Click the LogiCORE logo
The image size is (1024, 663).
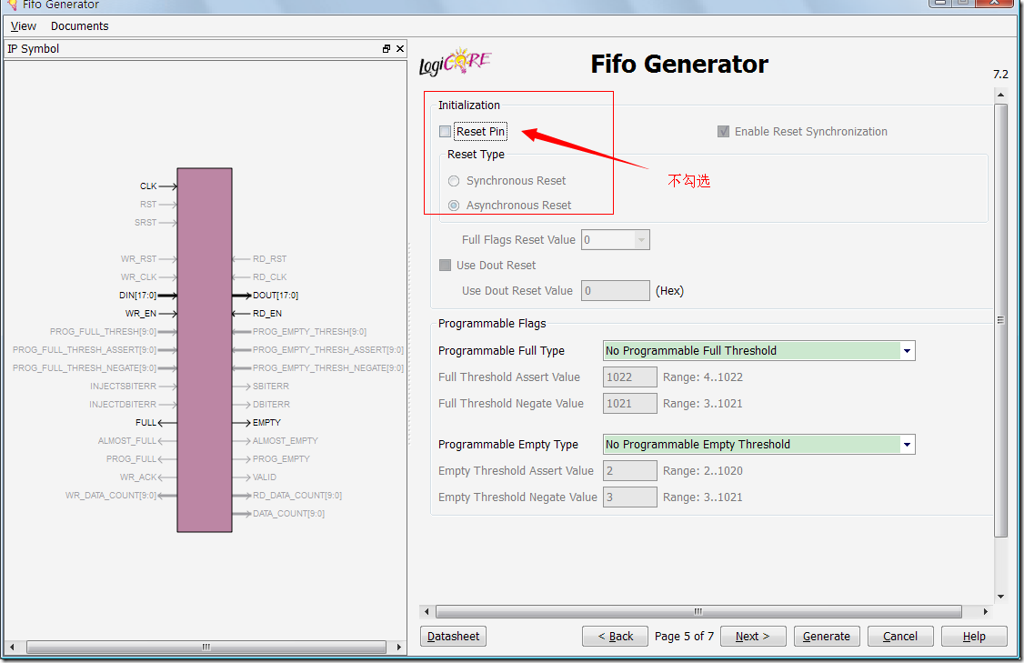tap(455, 64)
